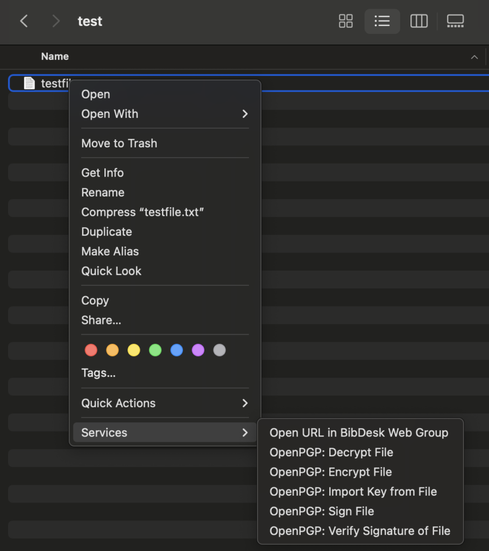
Task: Click the forward navigation arrow
Action: coord(55,22)
